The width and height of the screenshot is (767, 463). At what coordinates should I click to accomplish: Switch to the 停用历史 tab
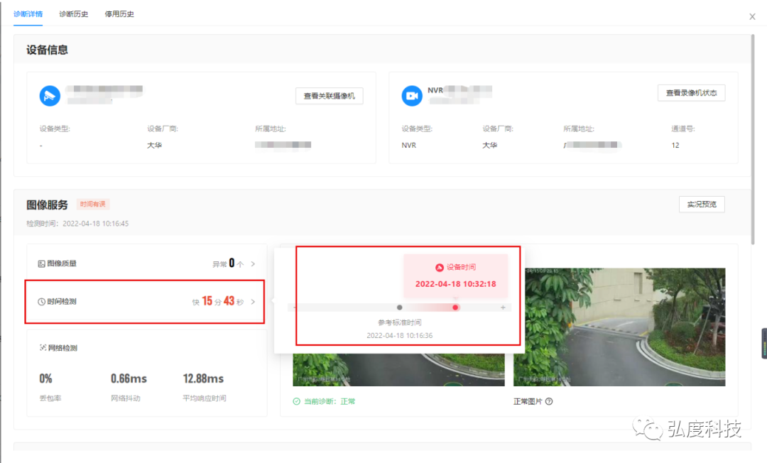point(119,13)
